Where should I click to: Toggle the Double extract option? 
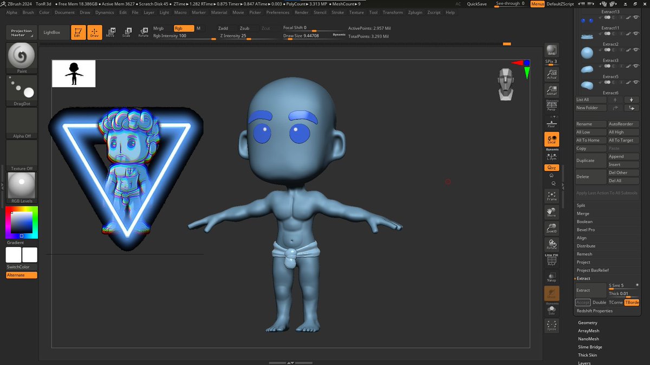tap(599, 302)
